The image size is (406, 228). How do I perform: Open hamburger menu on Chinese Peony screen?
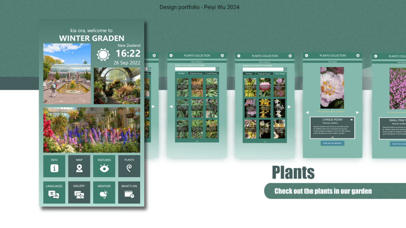pos(358,56)
